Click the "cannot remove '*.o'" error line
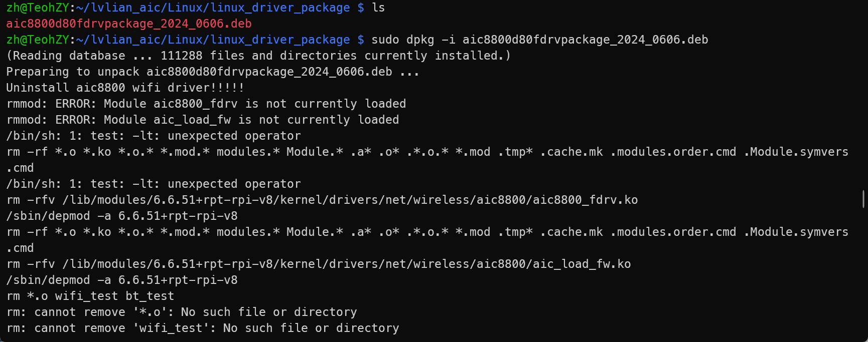 point(182,312)
